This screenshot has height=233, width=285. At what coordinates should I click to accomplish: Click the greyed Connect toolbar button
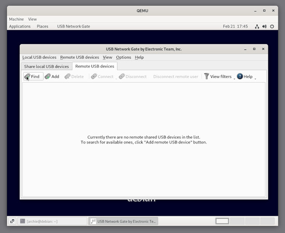click(102, 77)
